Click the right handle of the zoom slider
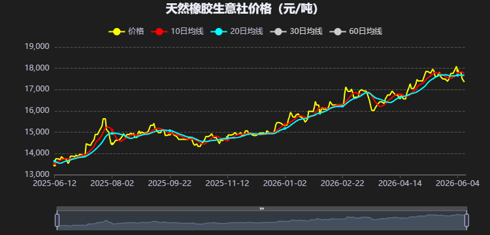The width and height of the screenshot is (490, 235). click(467, 220)
